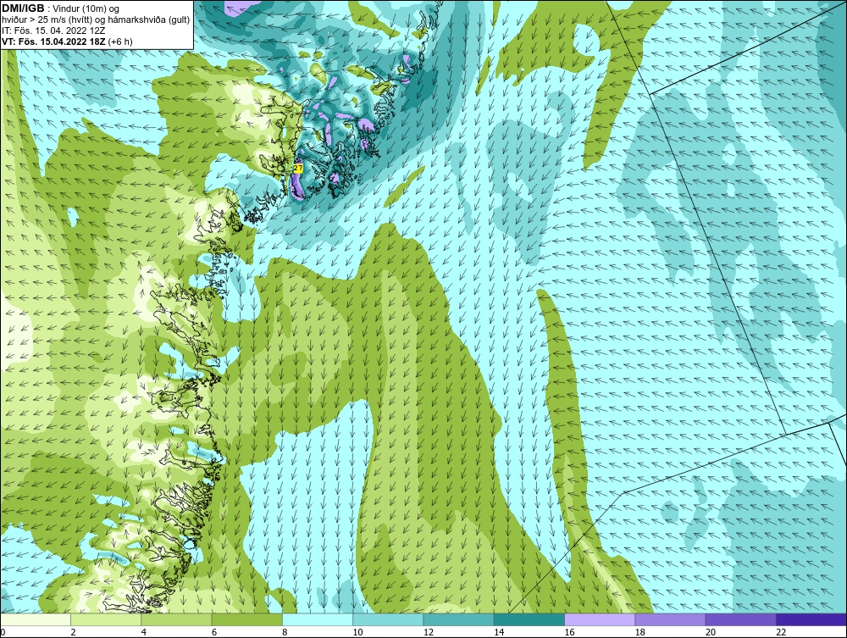Screen dimensions: 847x638
Task: Select the 6–8 m/s olive green swatch
Action: (247, 619)
